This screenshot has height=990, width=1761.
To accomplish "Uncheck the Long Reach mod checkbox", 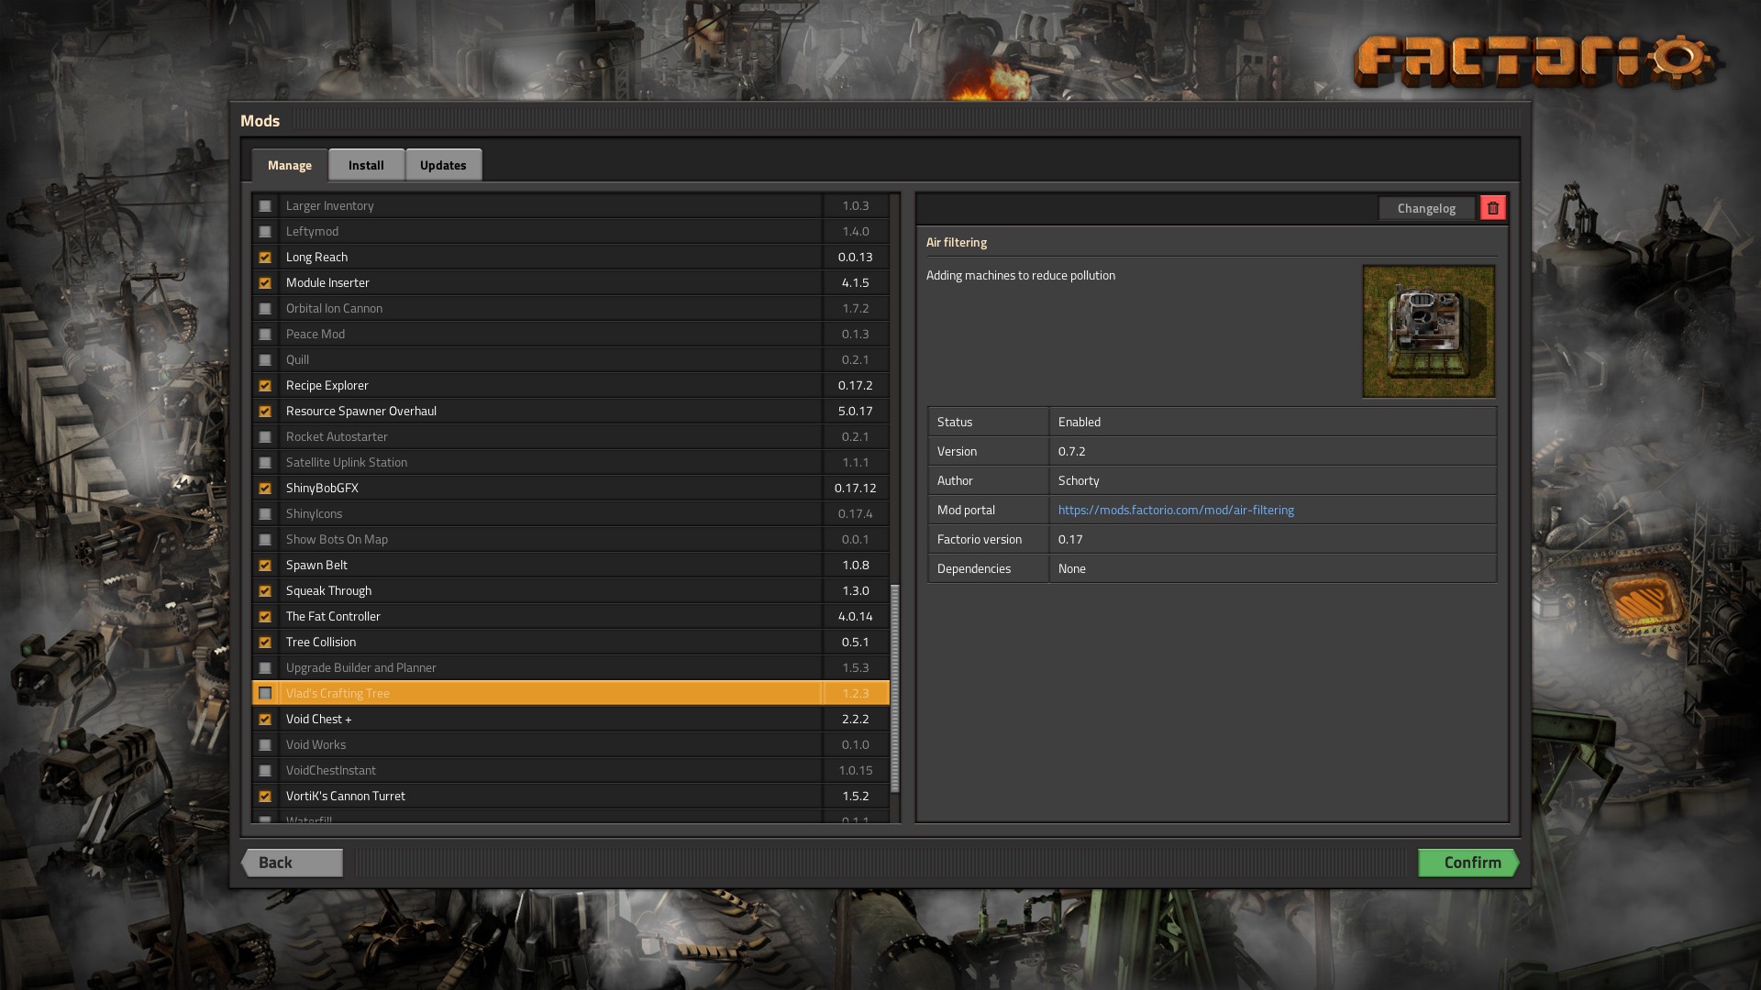I will [x=265, y=258].
